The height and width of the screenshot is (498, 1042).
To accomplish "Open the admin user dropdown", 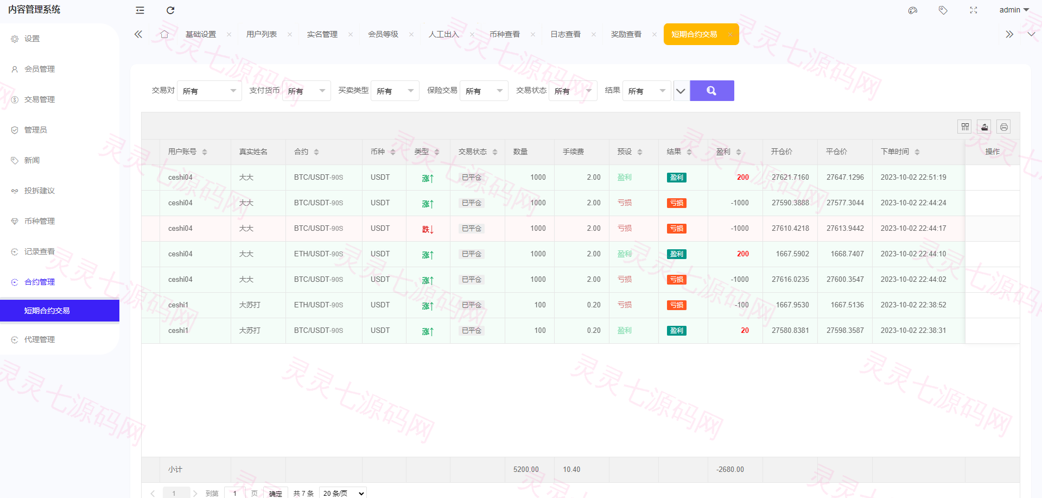I will [1014, 10].
